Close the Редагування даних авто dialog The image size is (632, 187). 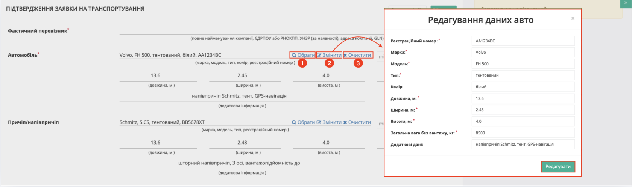(573, 18)
